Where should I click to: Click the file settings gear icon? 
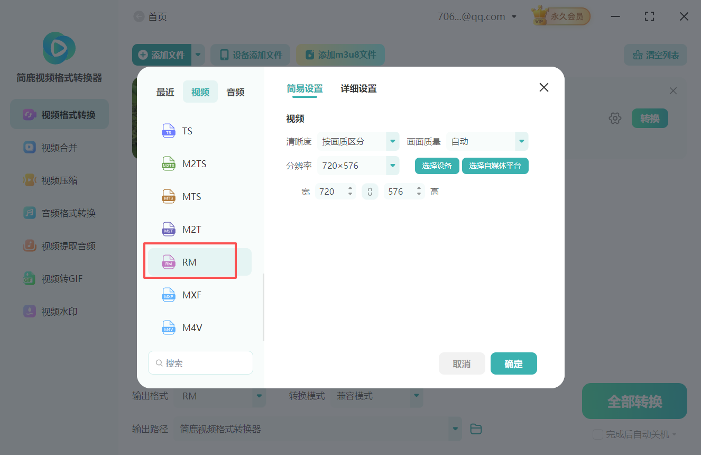[615, 118]
